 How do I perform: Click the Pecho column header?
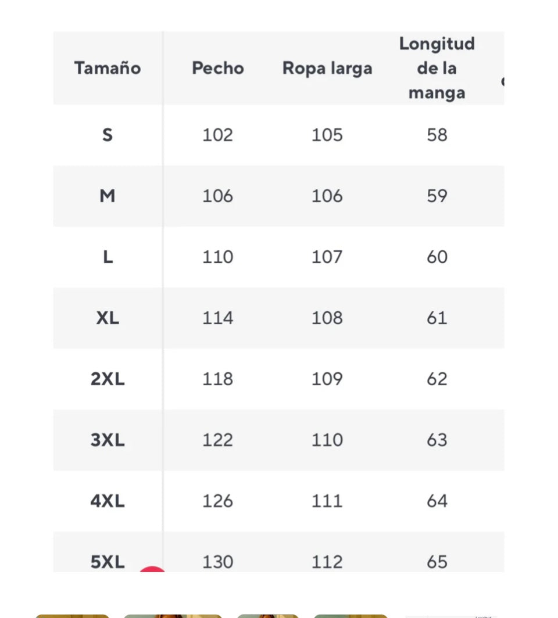[218, 68]
